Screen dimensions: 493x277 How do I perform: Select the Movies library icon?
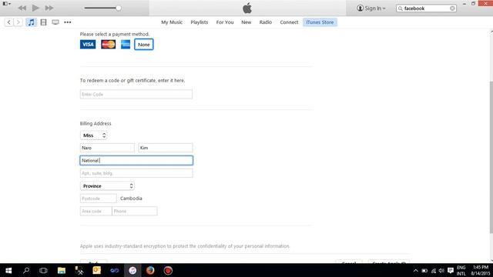click(43, 22)
